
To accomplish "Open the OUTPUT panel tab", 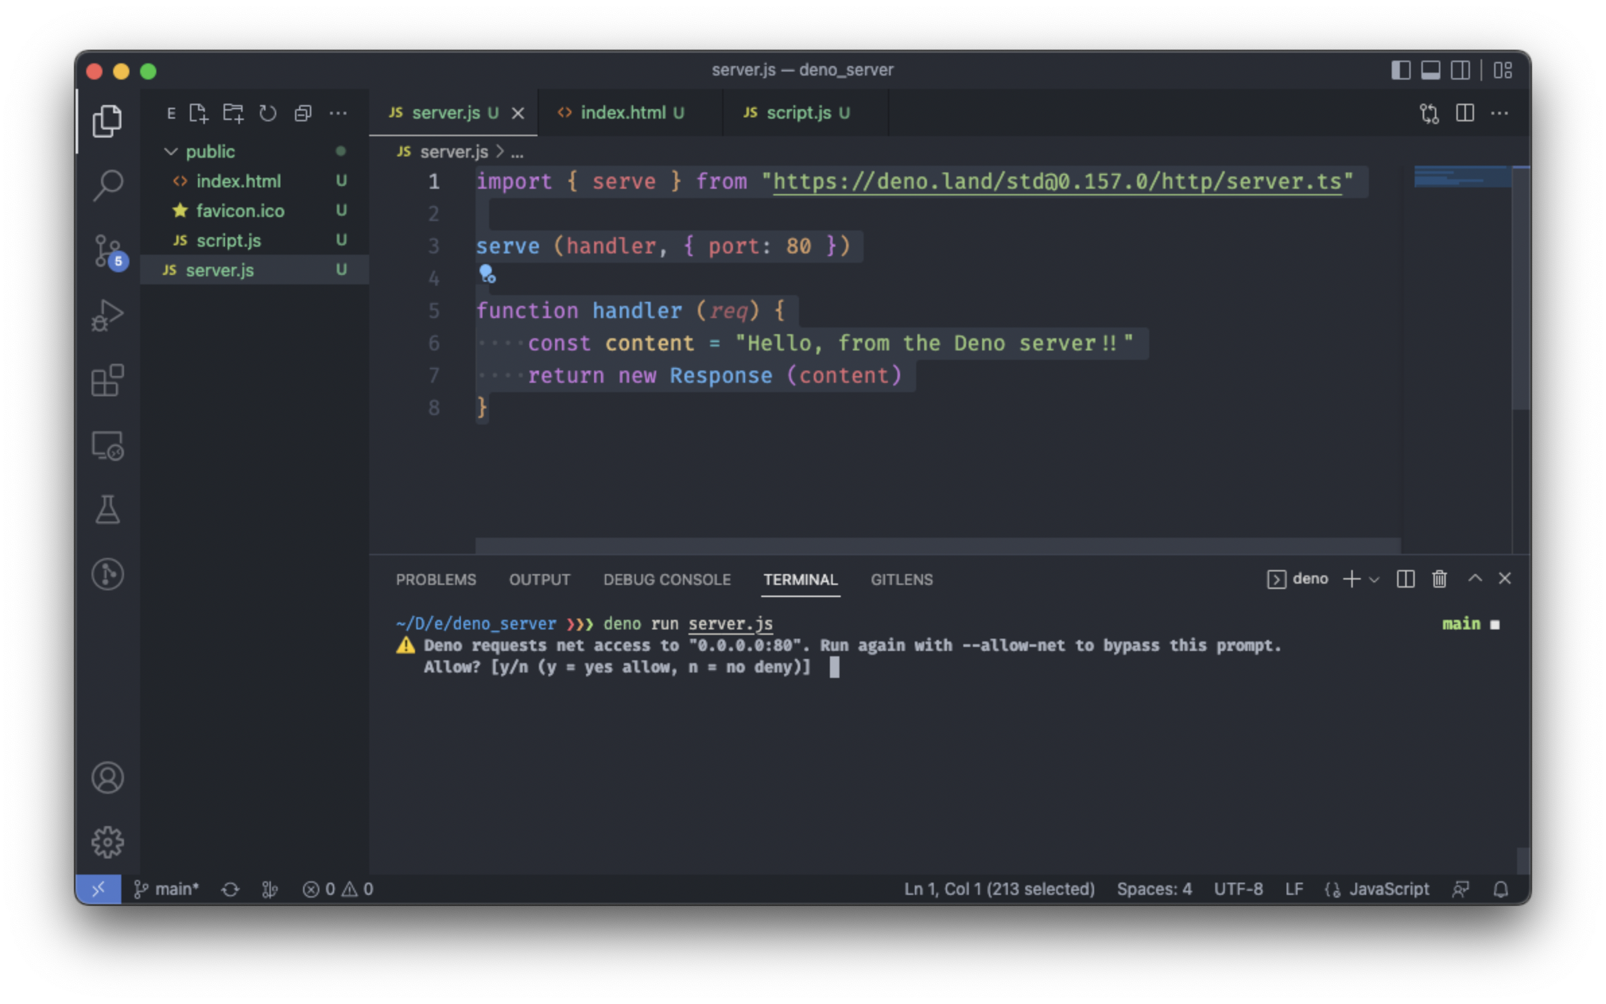I will point(540,579).
